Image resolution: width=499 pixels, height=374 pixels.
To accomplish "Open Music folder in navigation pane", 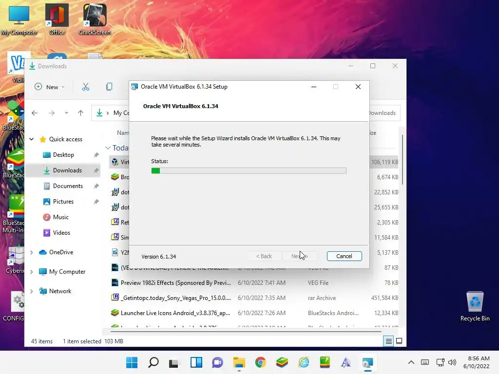I will click(60, 217).
